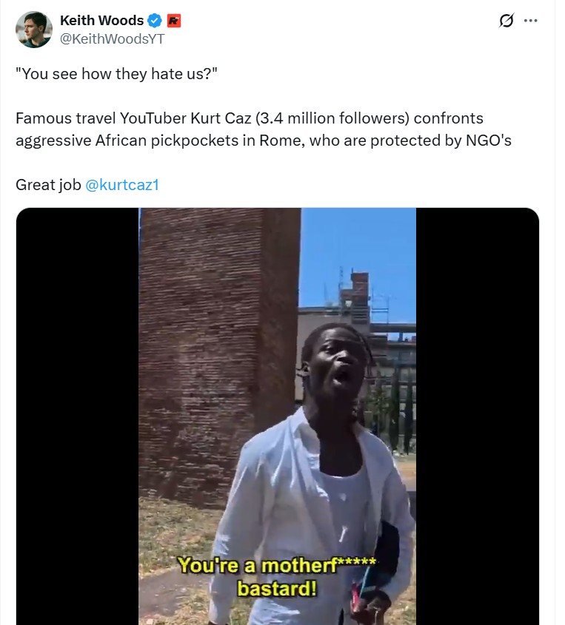Viewport: 565px width, 625px height.
Task: Click the quote "You see how they hate us?"
Action: [x=116, y=74]
